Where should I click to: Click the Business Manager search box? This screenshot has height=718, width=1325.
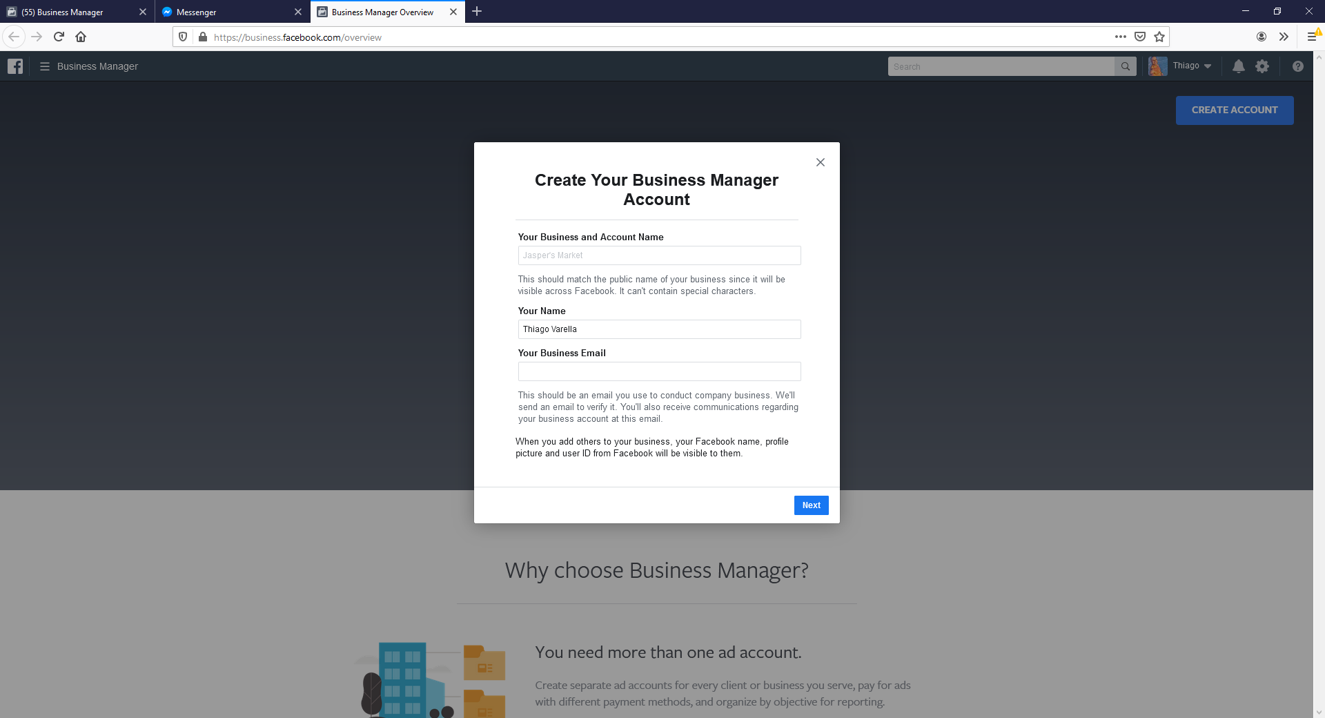(x=1001, y=66)
